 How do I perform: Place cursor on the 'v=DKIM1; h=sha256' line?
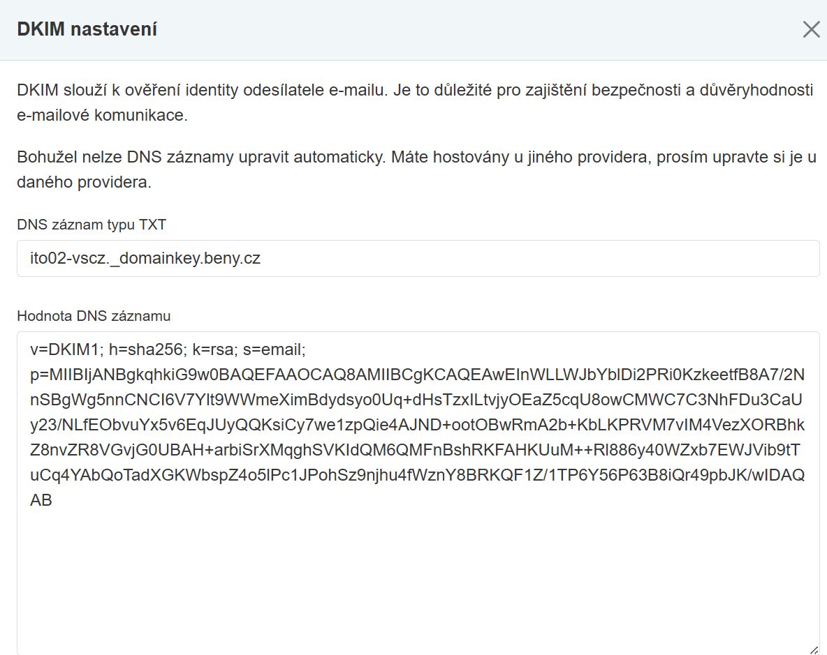tap(168, 349)
